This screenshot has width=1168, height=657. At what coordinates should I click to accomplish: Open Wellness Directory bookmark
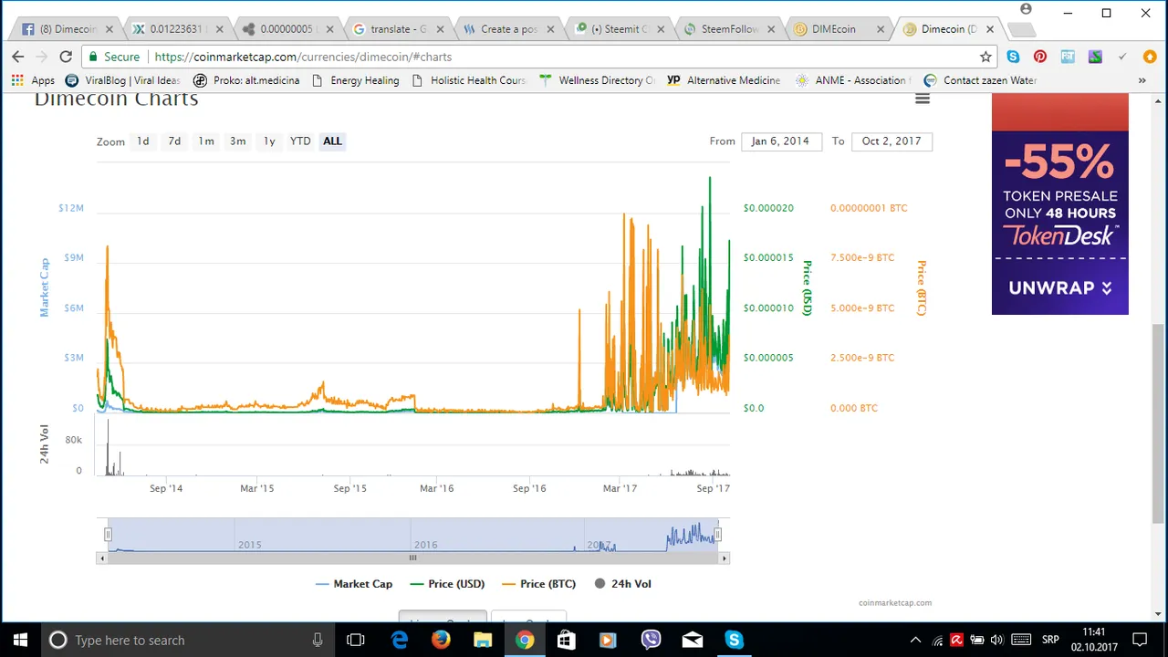(598, 80)
